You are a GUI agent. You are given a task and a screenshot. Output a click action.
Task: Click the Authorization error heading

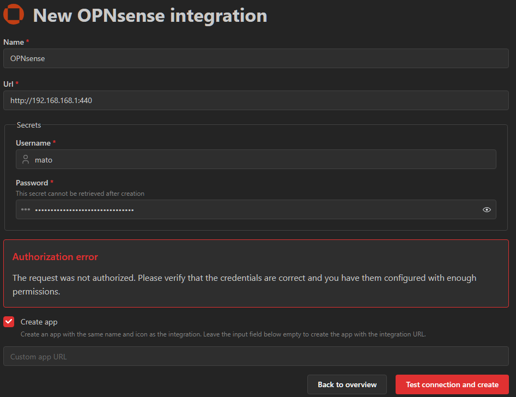[55, 257]
